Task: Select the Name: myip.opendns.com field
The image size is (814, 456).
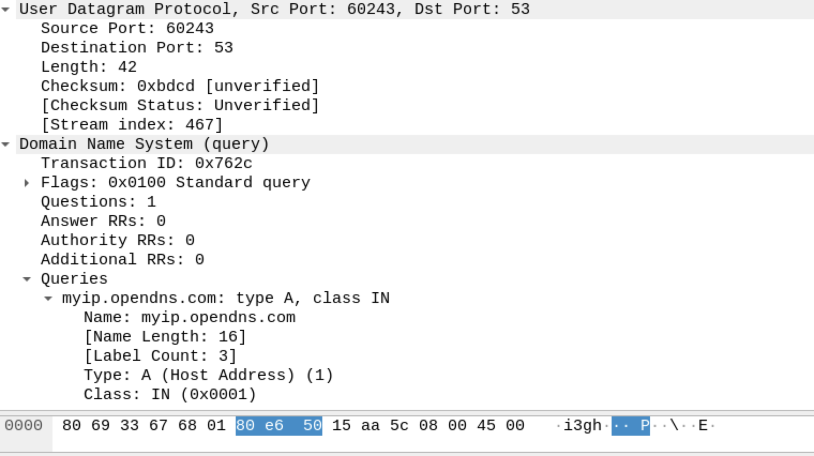Action: click(190, 317)
